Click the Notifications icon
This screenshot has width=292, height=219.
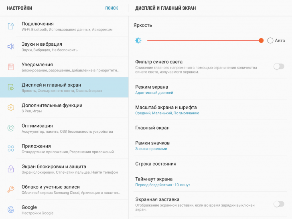(x=11, y=67)
